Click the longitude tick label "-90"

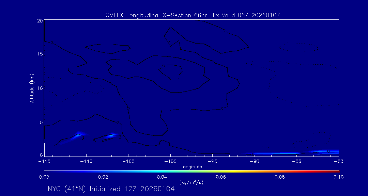pos(254,162)
